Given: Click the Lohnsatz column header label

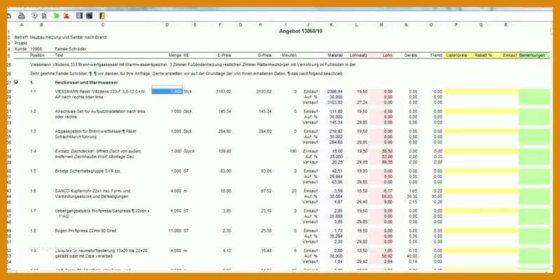Looking at the screenshot, I should (x=359, y=55).
